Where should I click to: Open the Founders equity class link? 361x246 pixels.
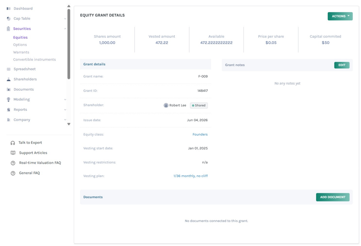200,135
